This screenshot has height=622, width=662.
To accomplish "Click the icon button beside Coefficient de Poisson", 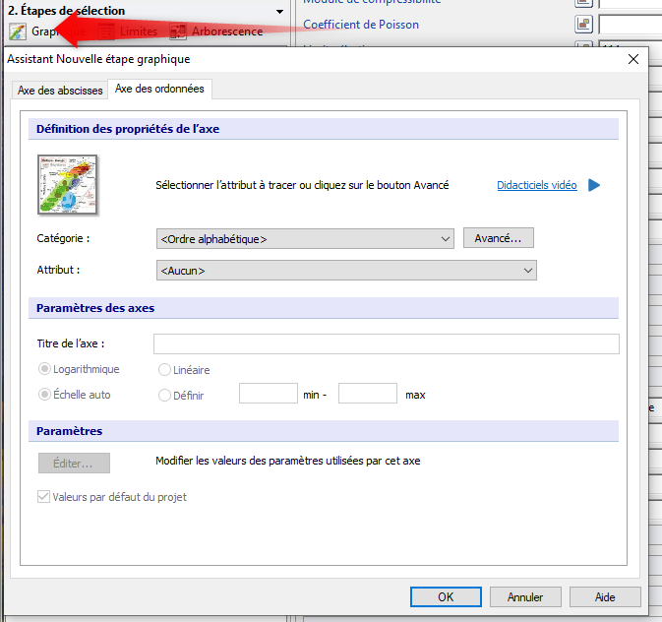I will click(x=582, y=24).
